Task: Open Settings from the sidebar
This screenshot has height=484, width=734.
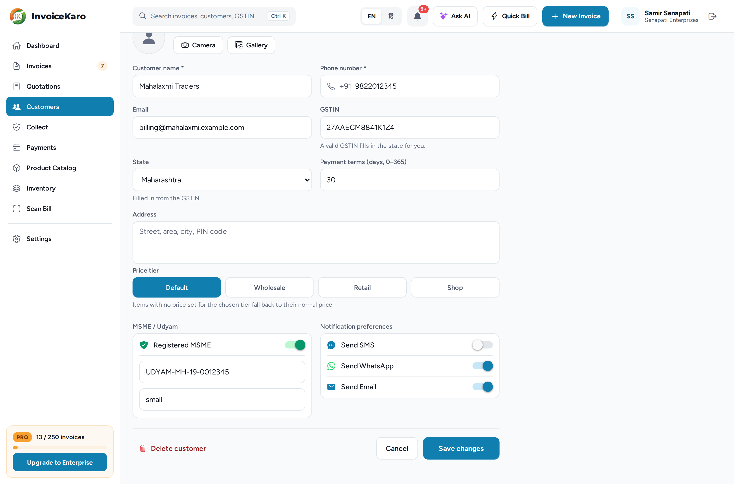Action: [x=60, y=239]
